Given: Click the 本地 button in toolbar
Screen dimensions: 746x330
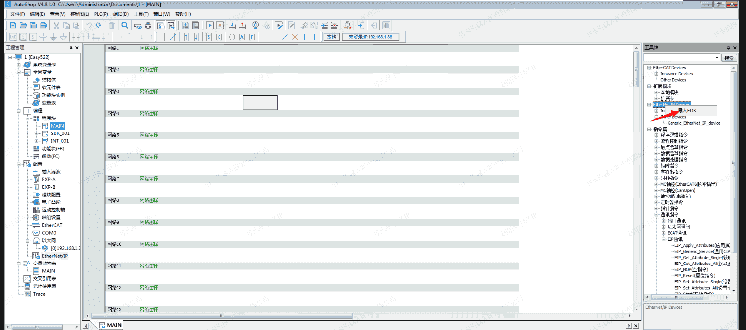Looking at the screenshot, I should point(331,37).
